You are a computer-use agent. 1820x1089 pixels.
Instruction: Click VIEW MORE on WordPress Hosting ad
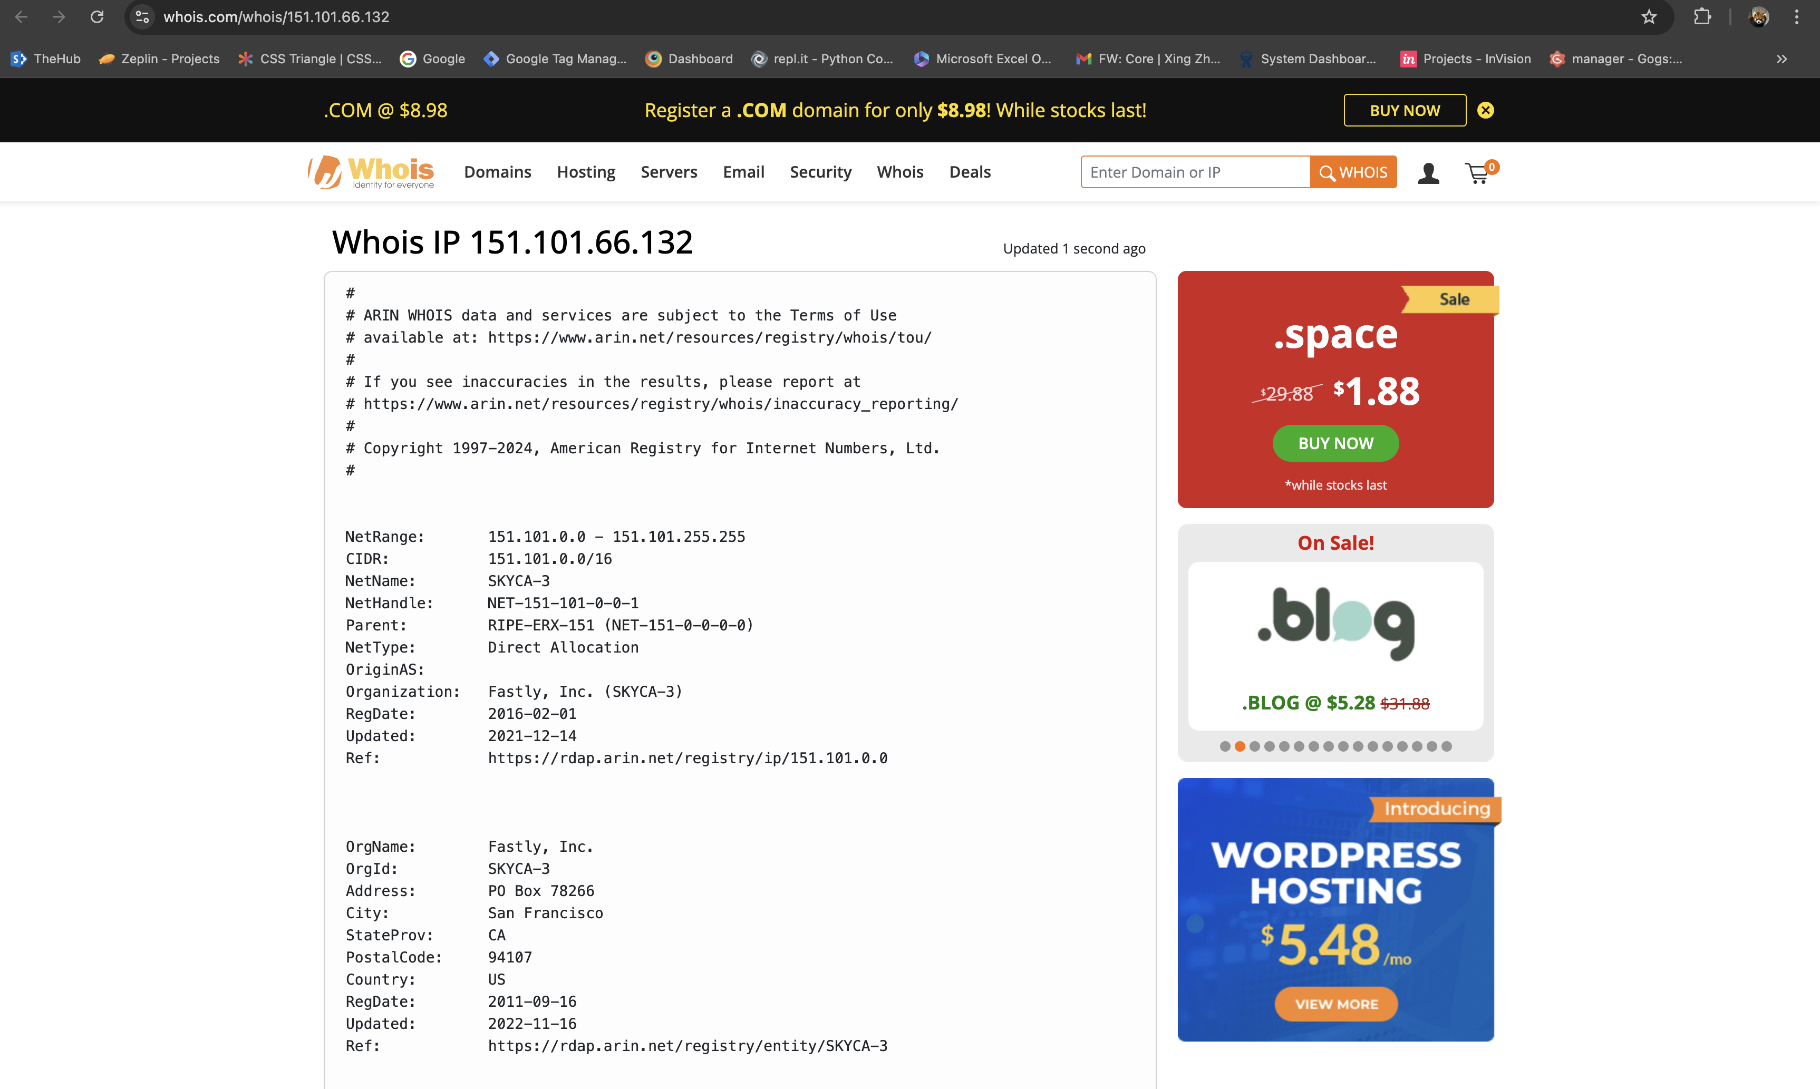click(x=1335, y=1004)
